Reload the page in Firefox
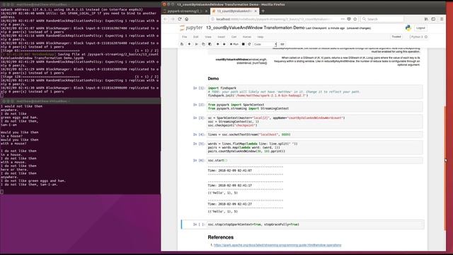This screenshot has width=453, height=255. [180, 19]
